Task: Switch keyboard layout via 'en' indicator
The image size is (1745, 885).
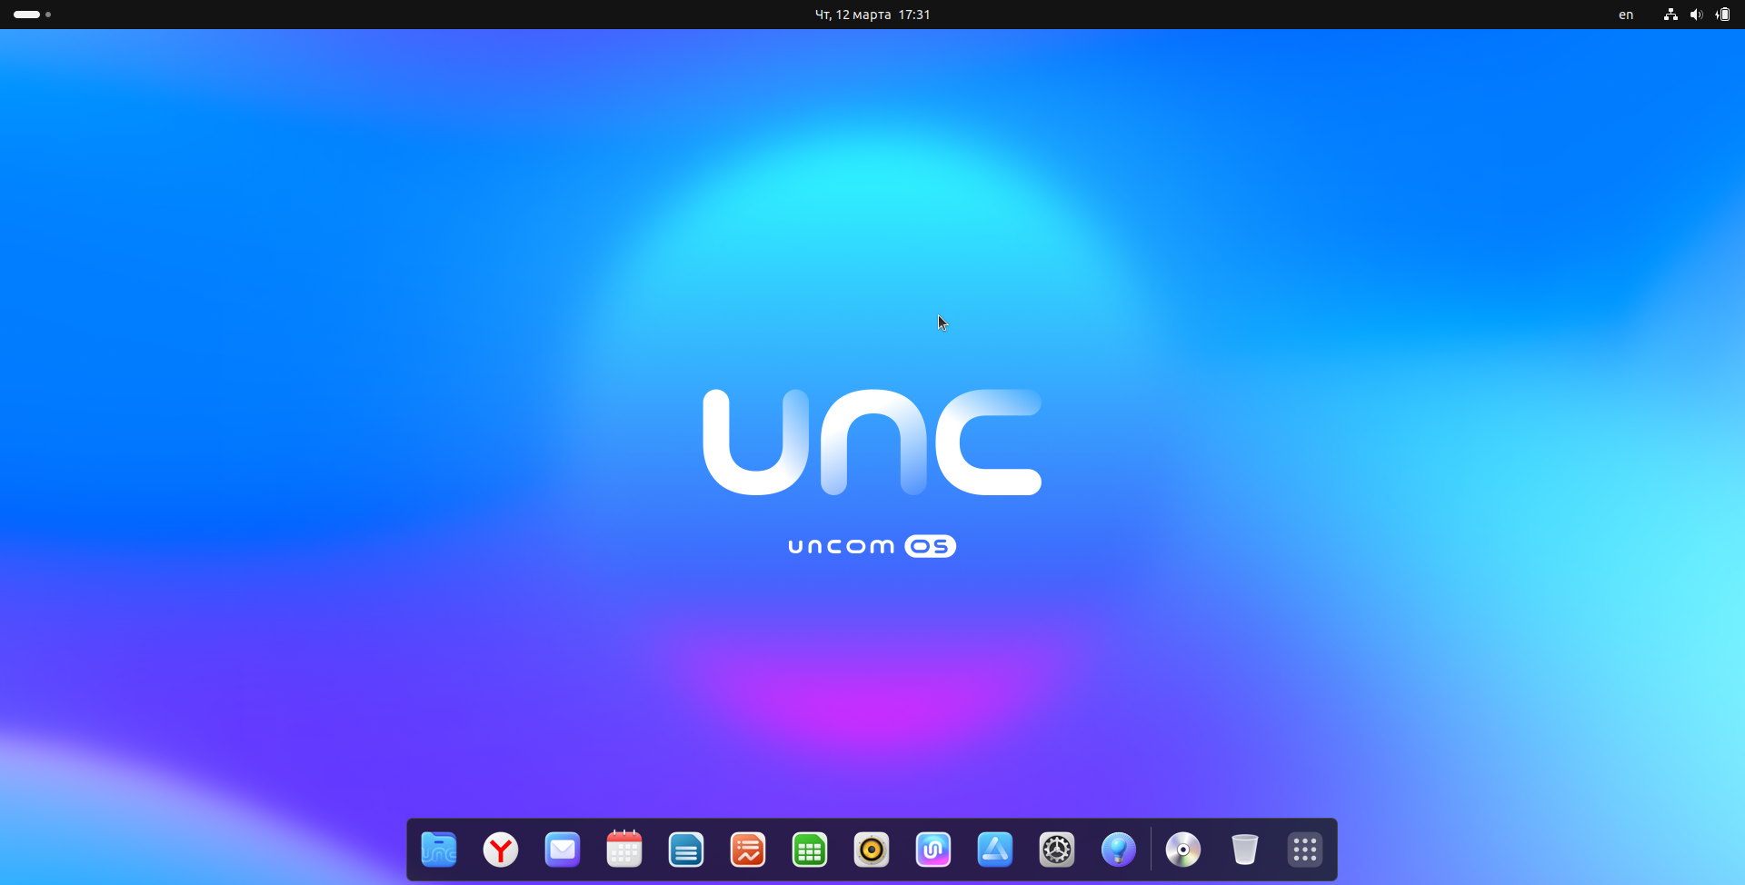Action: (1626, 15)
